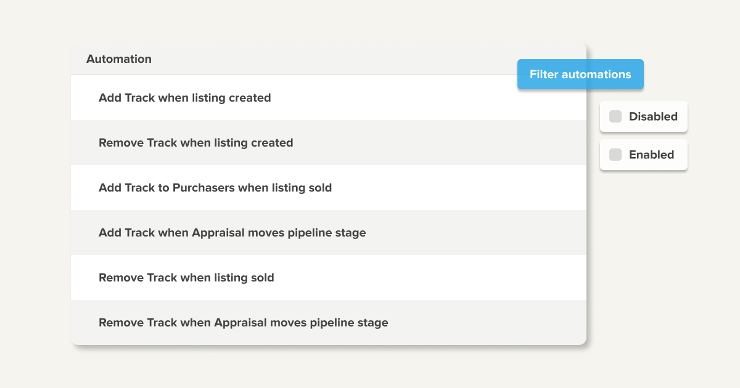Viewport: 740px width, 388px height.
Task: Tick the Enabled filter checkbox
Action: pos(615,155)
